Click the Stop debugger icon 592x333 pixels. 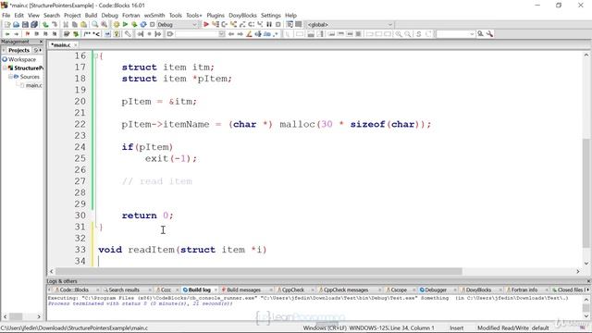click(278, 25)
